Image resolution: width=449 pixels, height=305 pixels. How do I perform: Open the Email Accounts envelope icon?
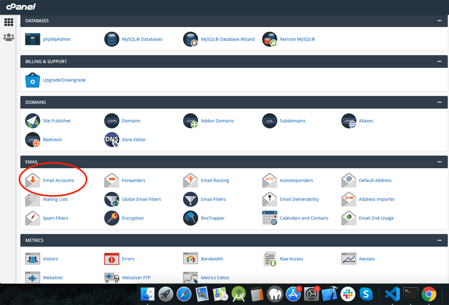coord(33,181)
